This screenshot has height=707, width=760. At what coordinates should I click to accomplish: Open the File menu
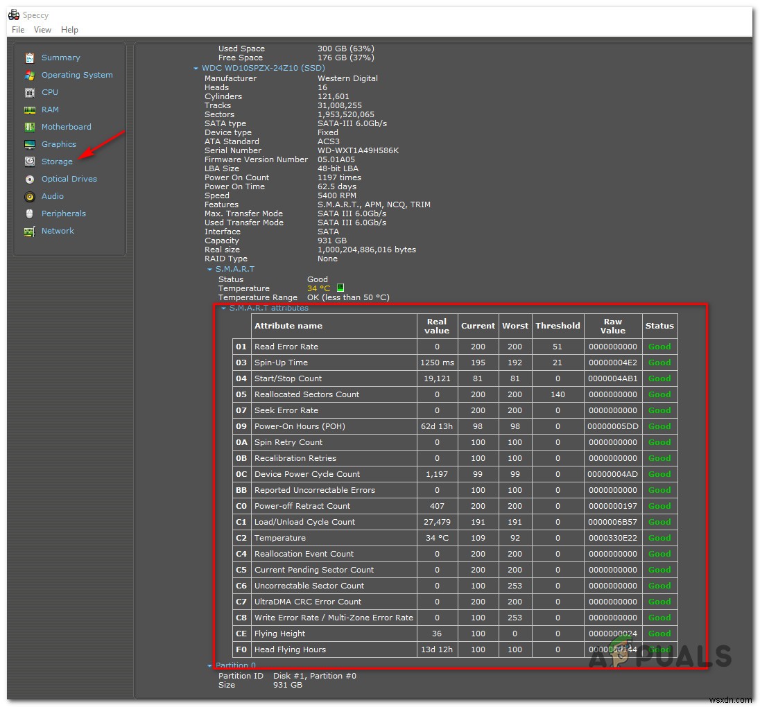click(x=17, y=29)
